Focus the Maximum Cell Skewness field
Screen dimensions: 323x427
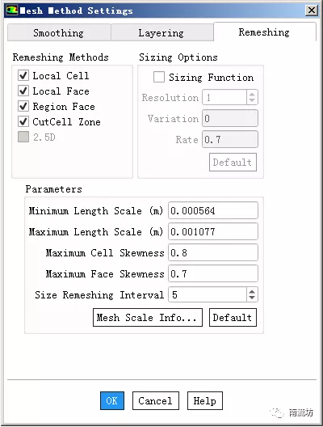pos(213,252)
